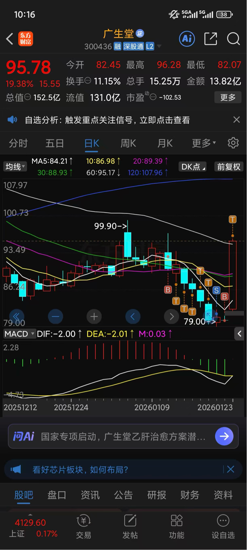Tap the share export icon
The height and width of the screenshot is (550, 247).
(211, 39)
